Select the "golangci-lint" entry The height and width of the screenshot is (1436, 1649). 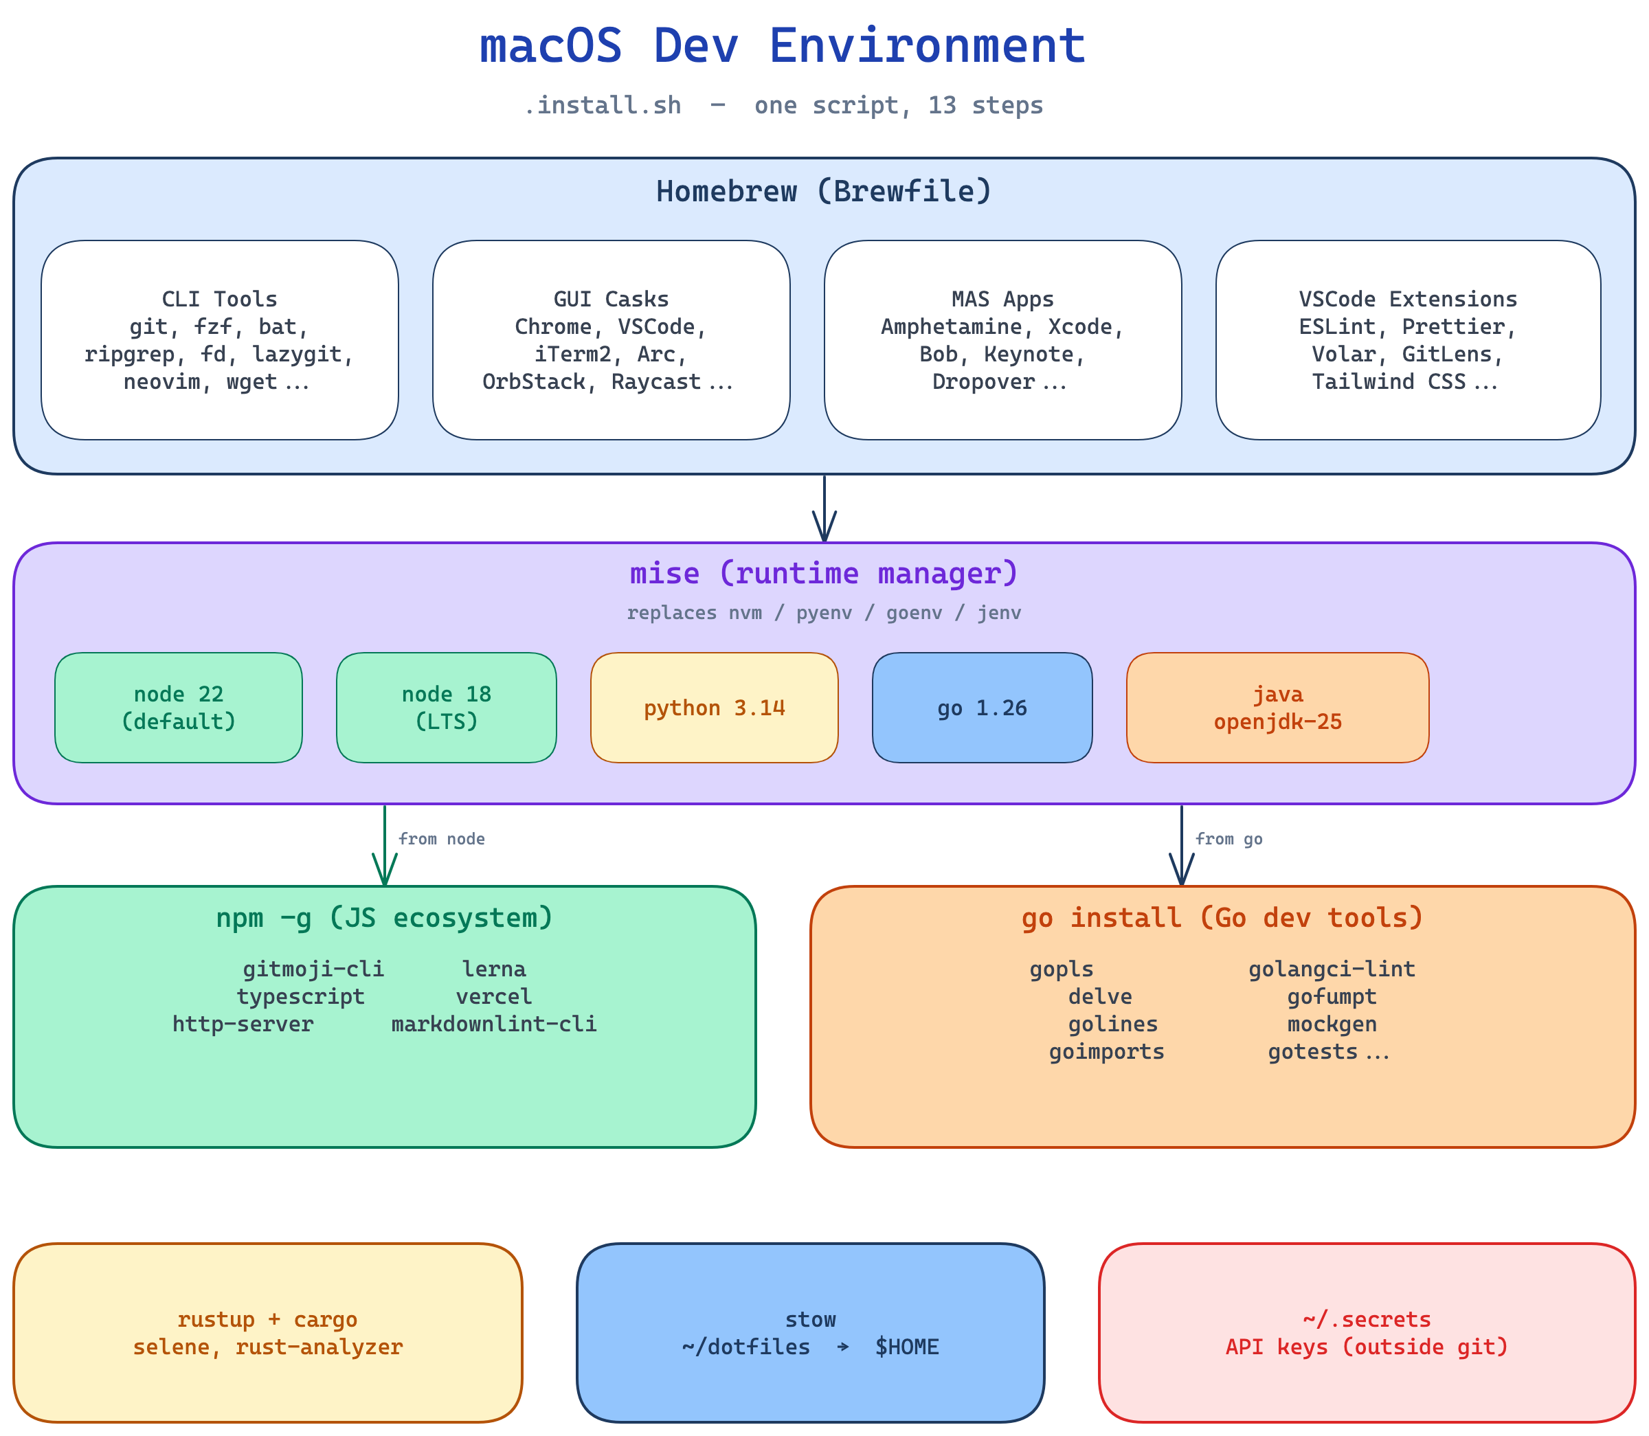coord(1332,969)
